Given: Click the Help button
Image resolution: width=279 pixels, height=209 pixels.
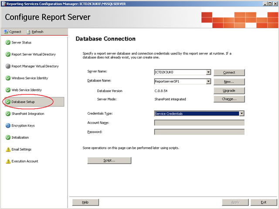Looking at the screenshot, I should (85, 202).
